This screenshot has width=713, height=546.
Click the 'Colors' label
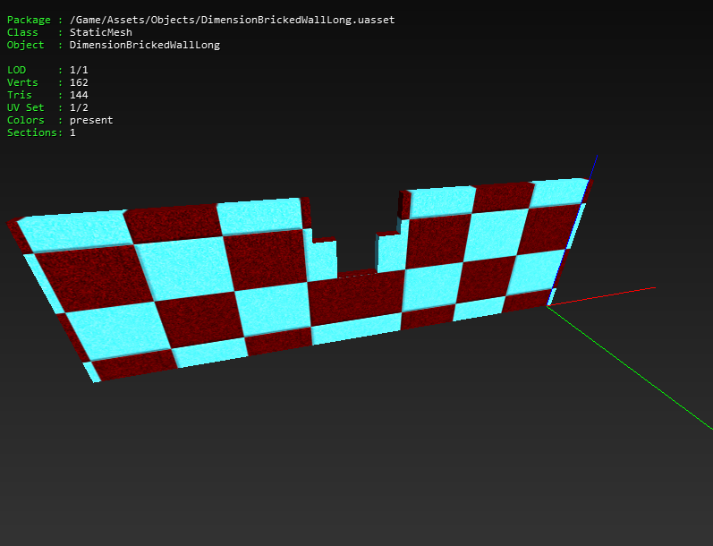(25, 120)
